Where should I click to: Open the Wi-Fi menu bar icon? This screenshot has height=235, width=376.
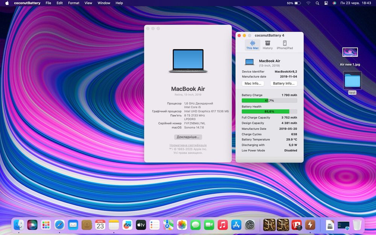coord(308,3)
